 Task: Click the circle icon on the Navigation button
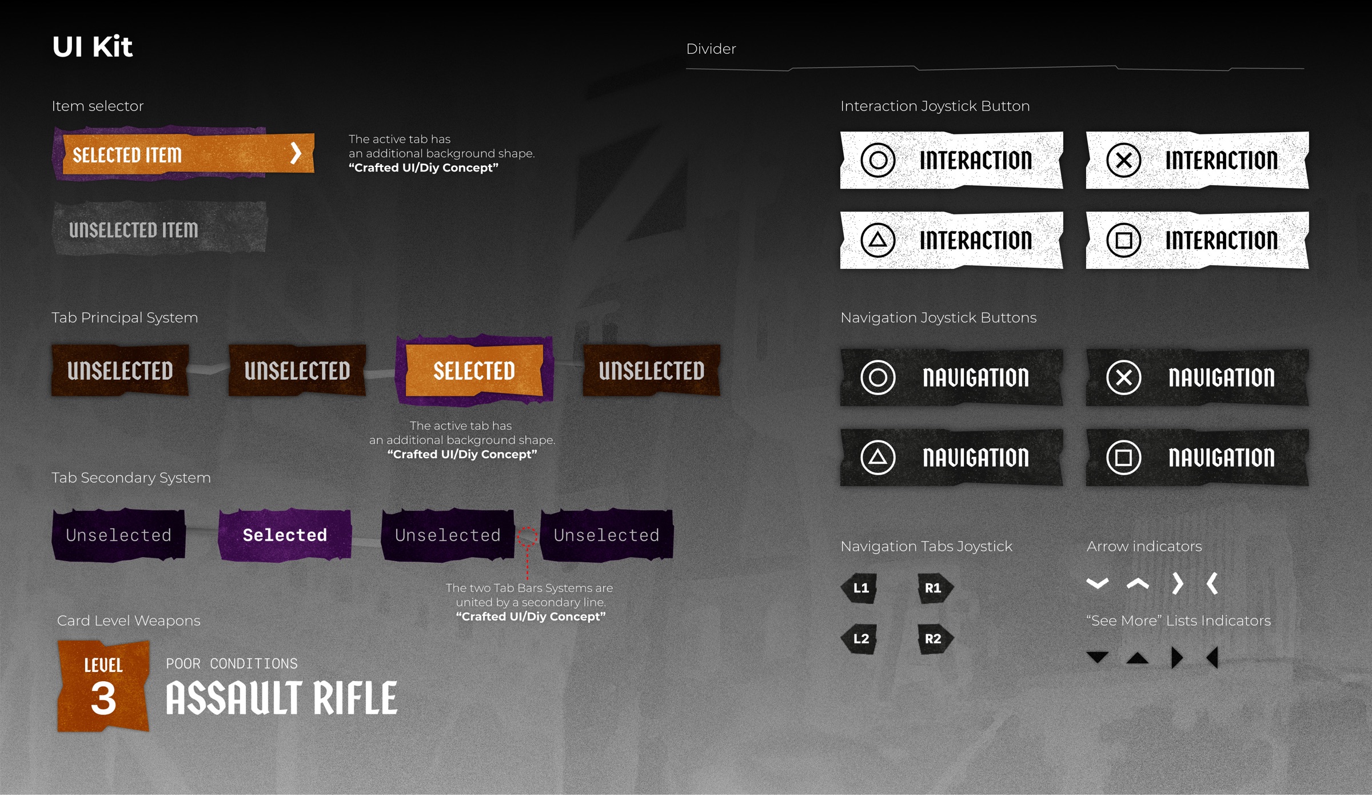pyautogui.click(x=878, y=377)
